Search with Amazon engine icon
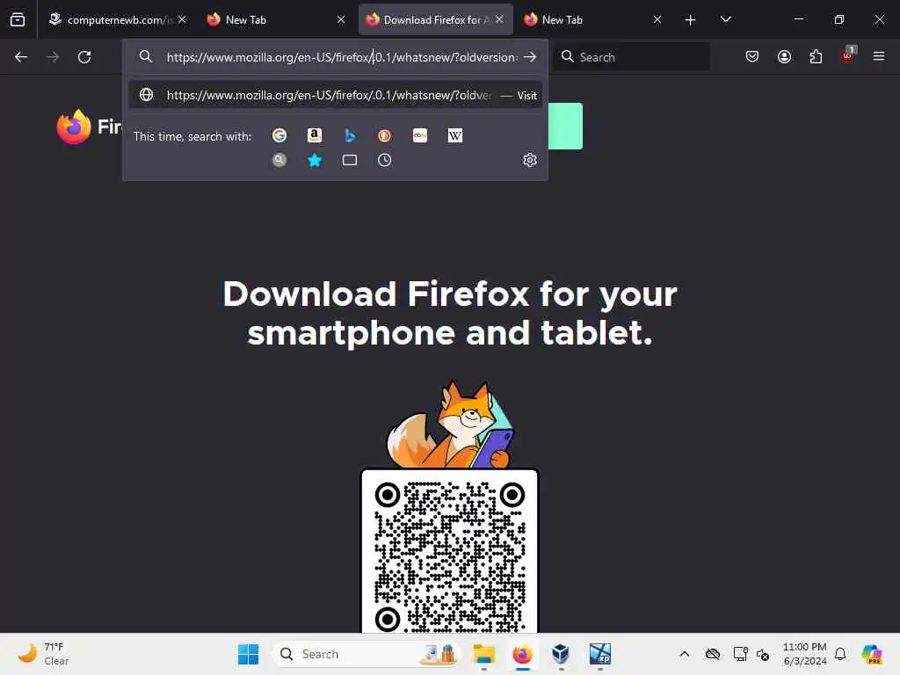900x675 pixels. [315, 135]
